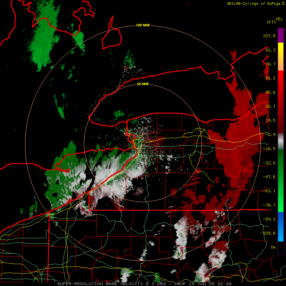This screenshot has width=286, height=286.
Task: Select the -94.2 scale value
Action: 269,219
